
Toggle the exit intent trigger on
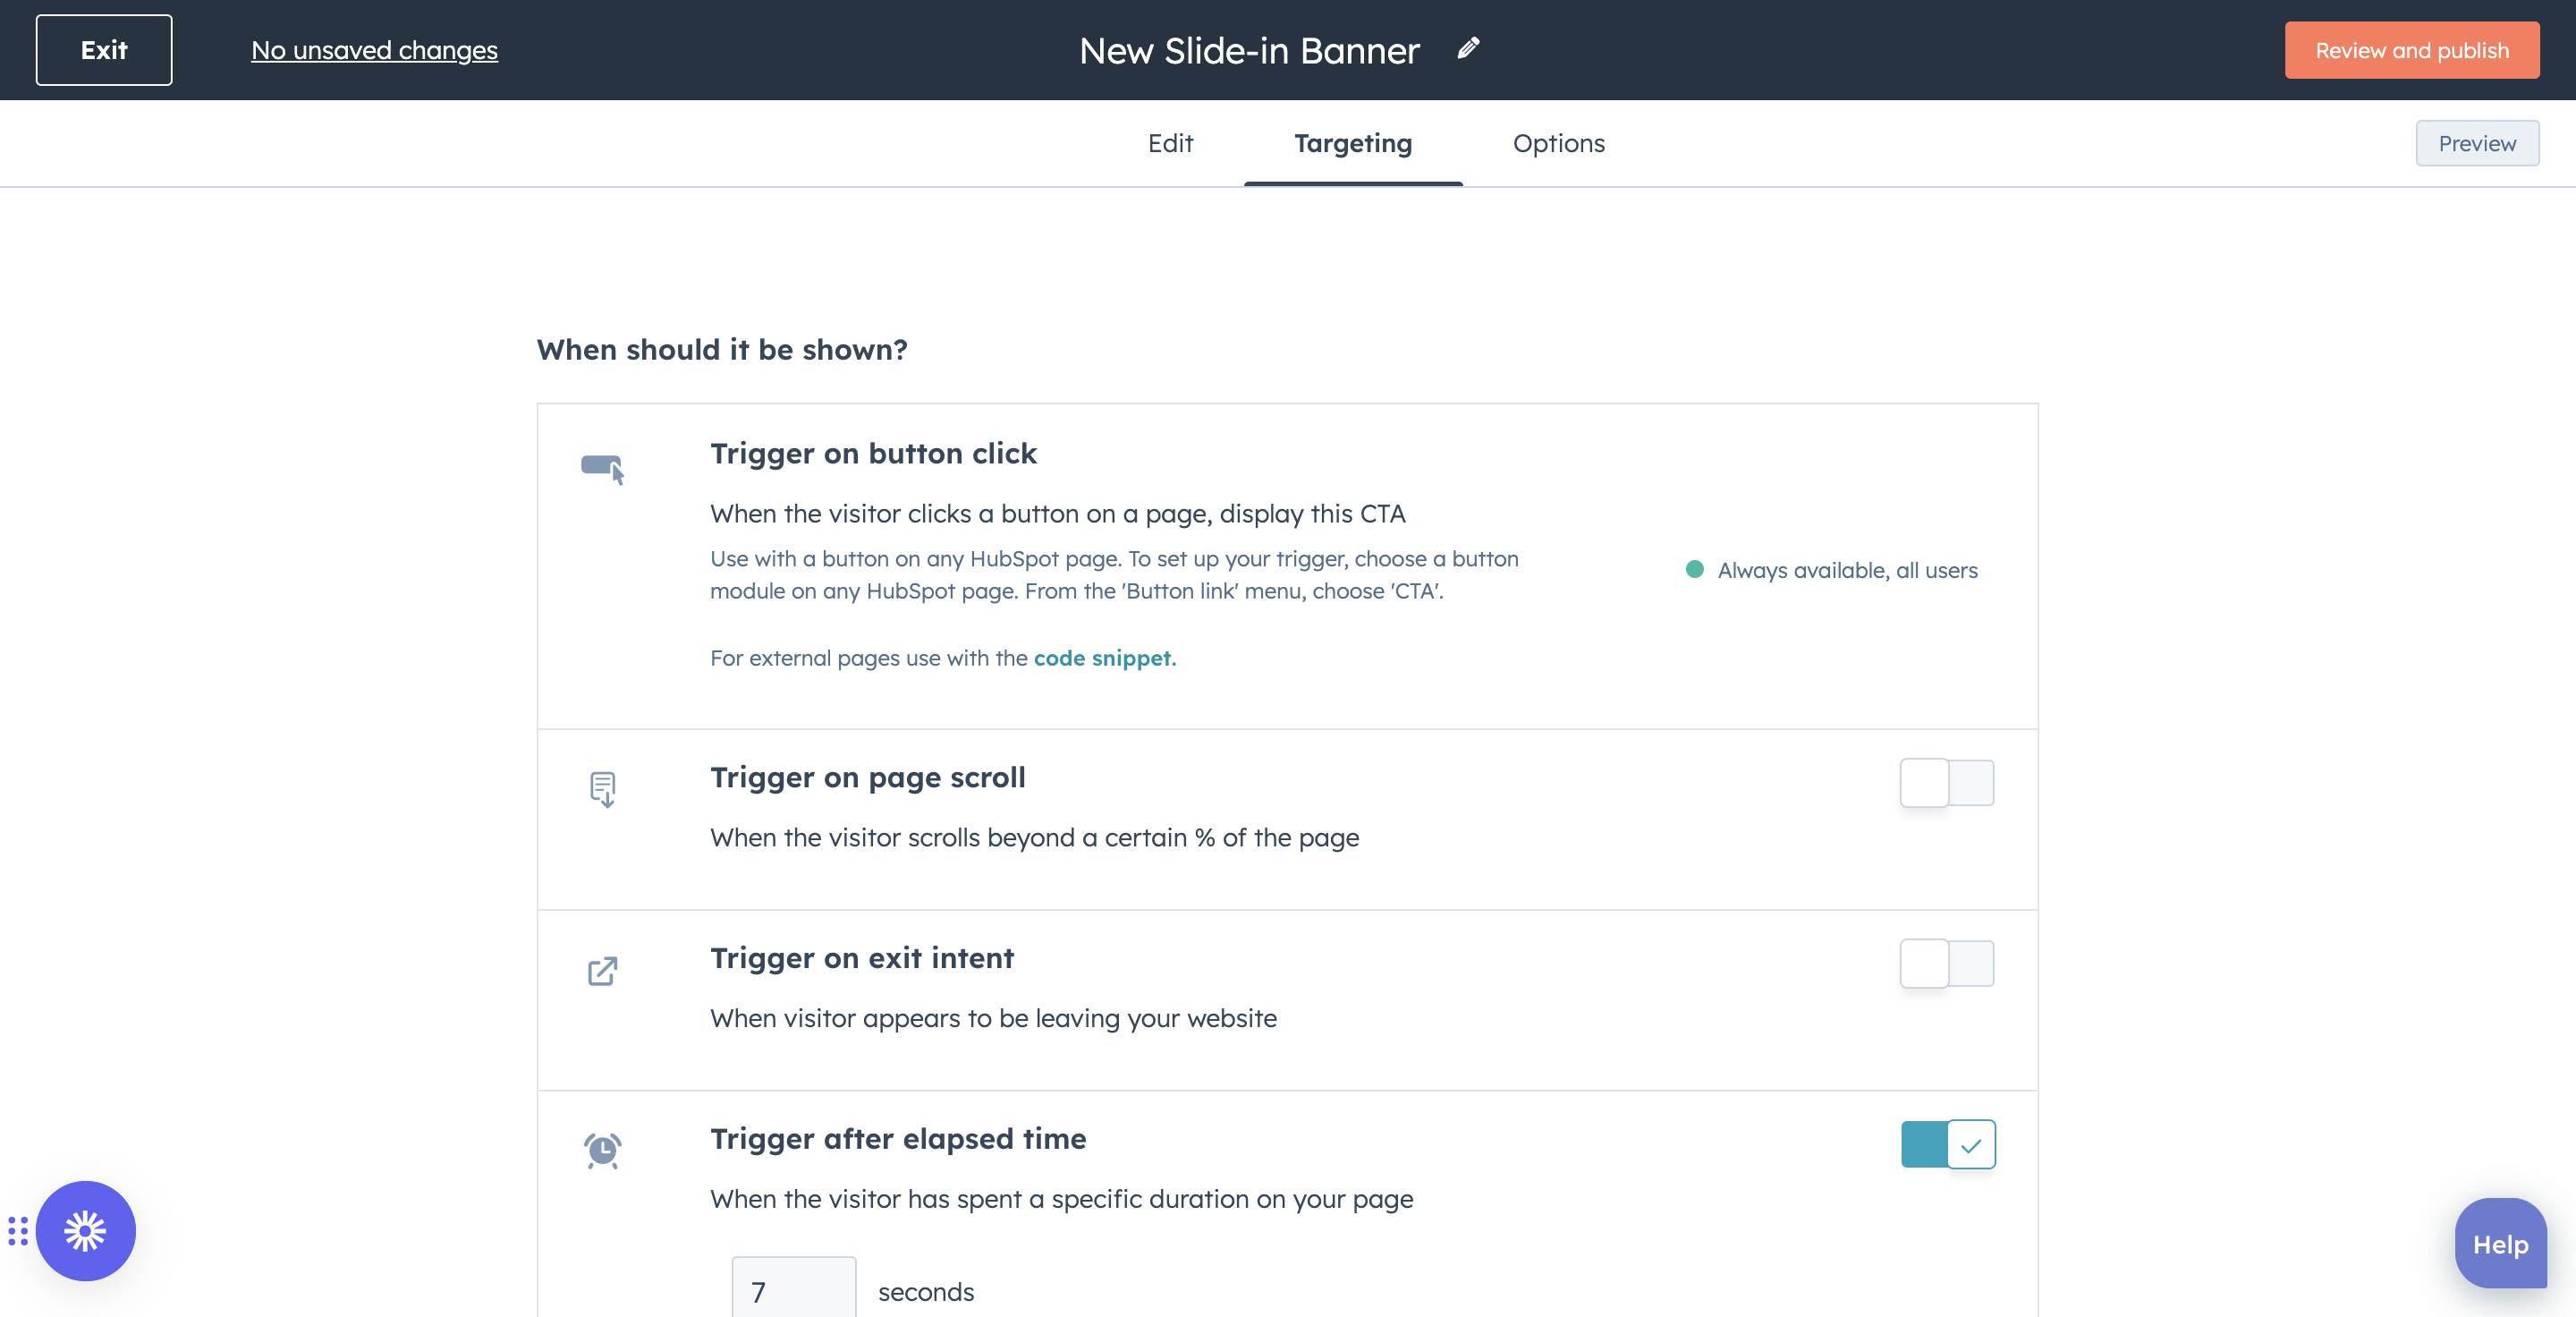point(1948,963)
